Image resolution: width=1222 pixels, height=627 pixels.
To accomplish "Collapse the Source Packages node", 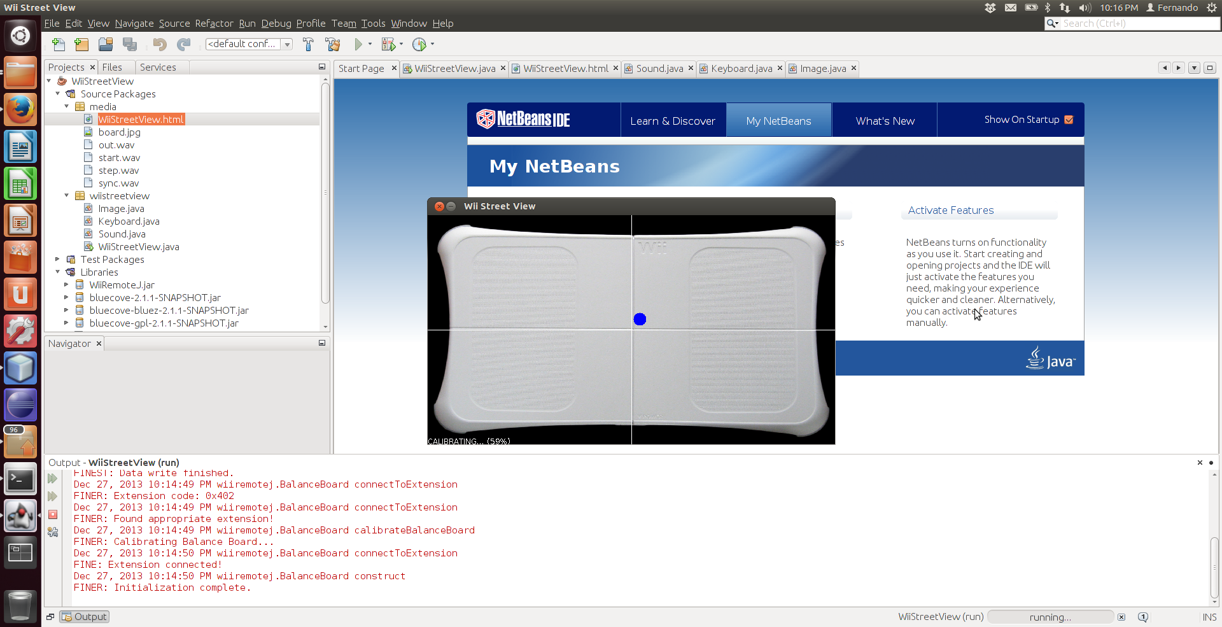I will (x=58, y=94).
